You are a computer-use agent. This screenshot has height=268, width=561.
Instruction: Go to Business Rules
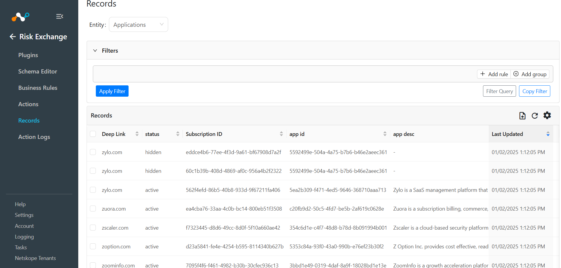(38, 88)
